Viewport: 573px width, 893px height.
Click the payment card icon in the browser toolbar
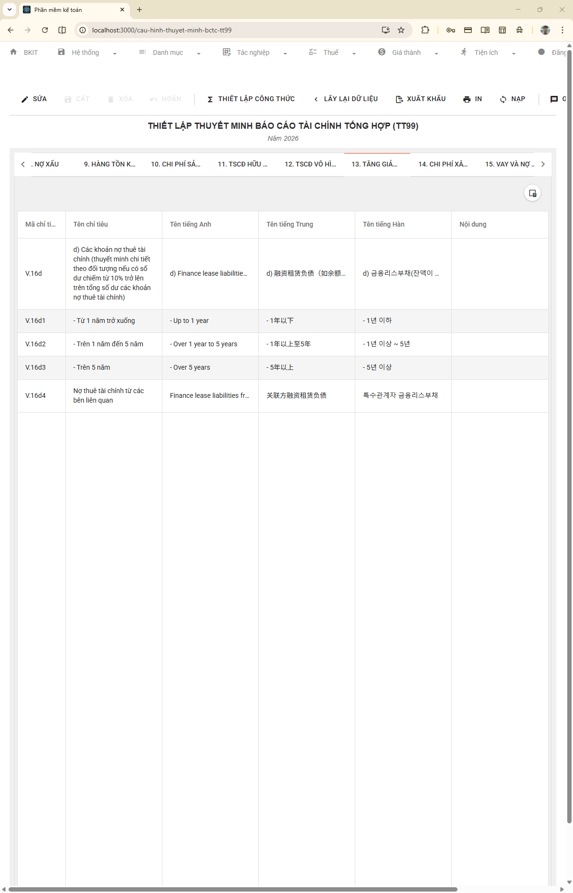[x=468, y=30]
